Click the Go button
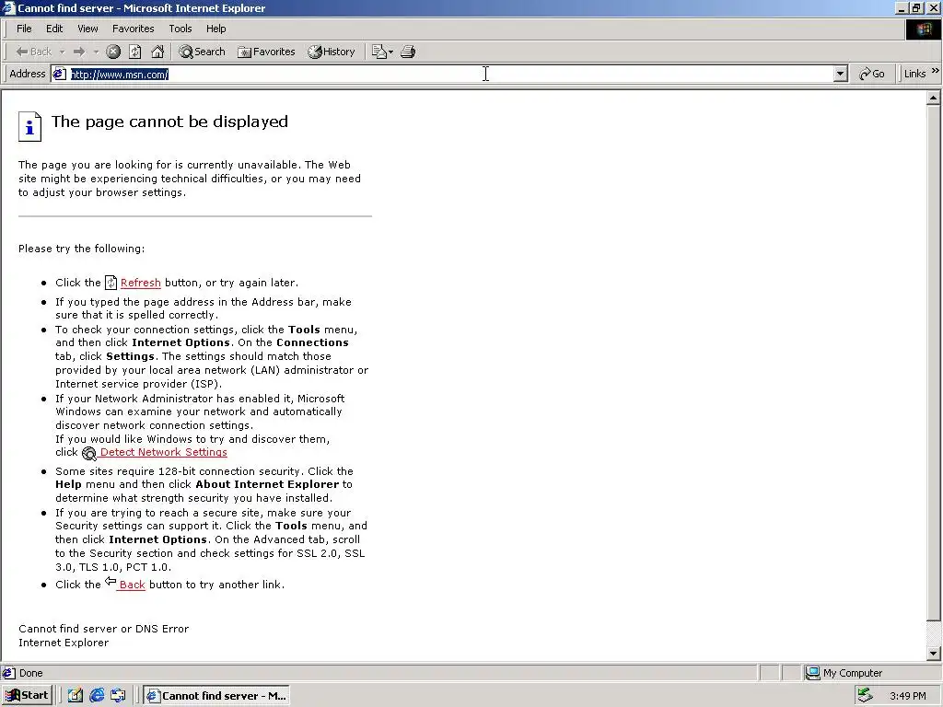The height and width of the screenshot is (707, 943). tap(871, 74)
